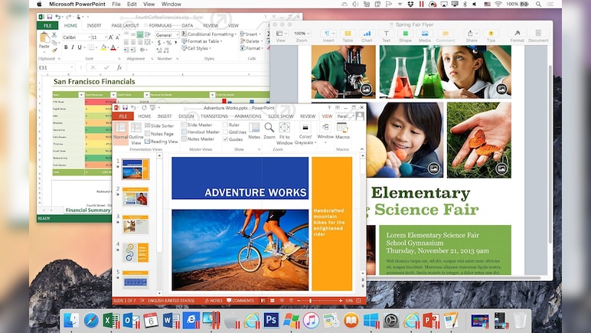Screen dimensions: 591x333
Task: Open PowerPoint TRANSITIONS tab
Action: [x=214, y=116]
